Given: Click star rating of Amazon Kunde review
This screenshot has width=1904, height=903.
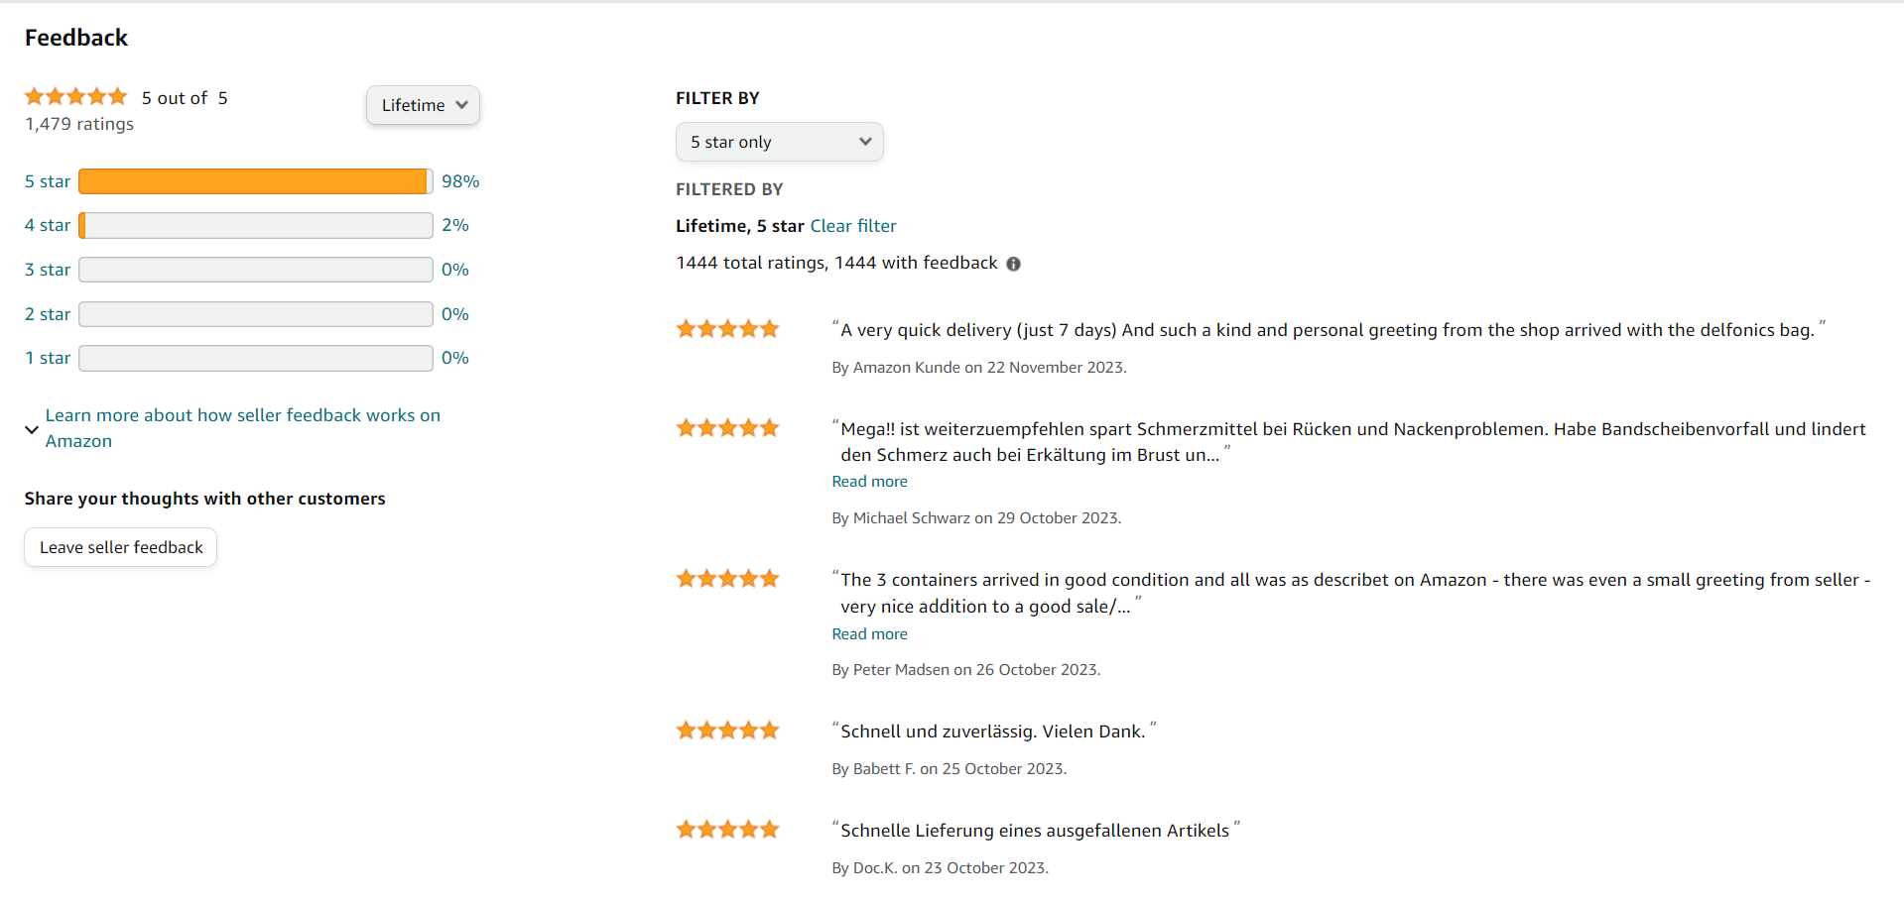Looking at the screenshot, I should pyautogui.click(x=727, y=329).
